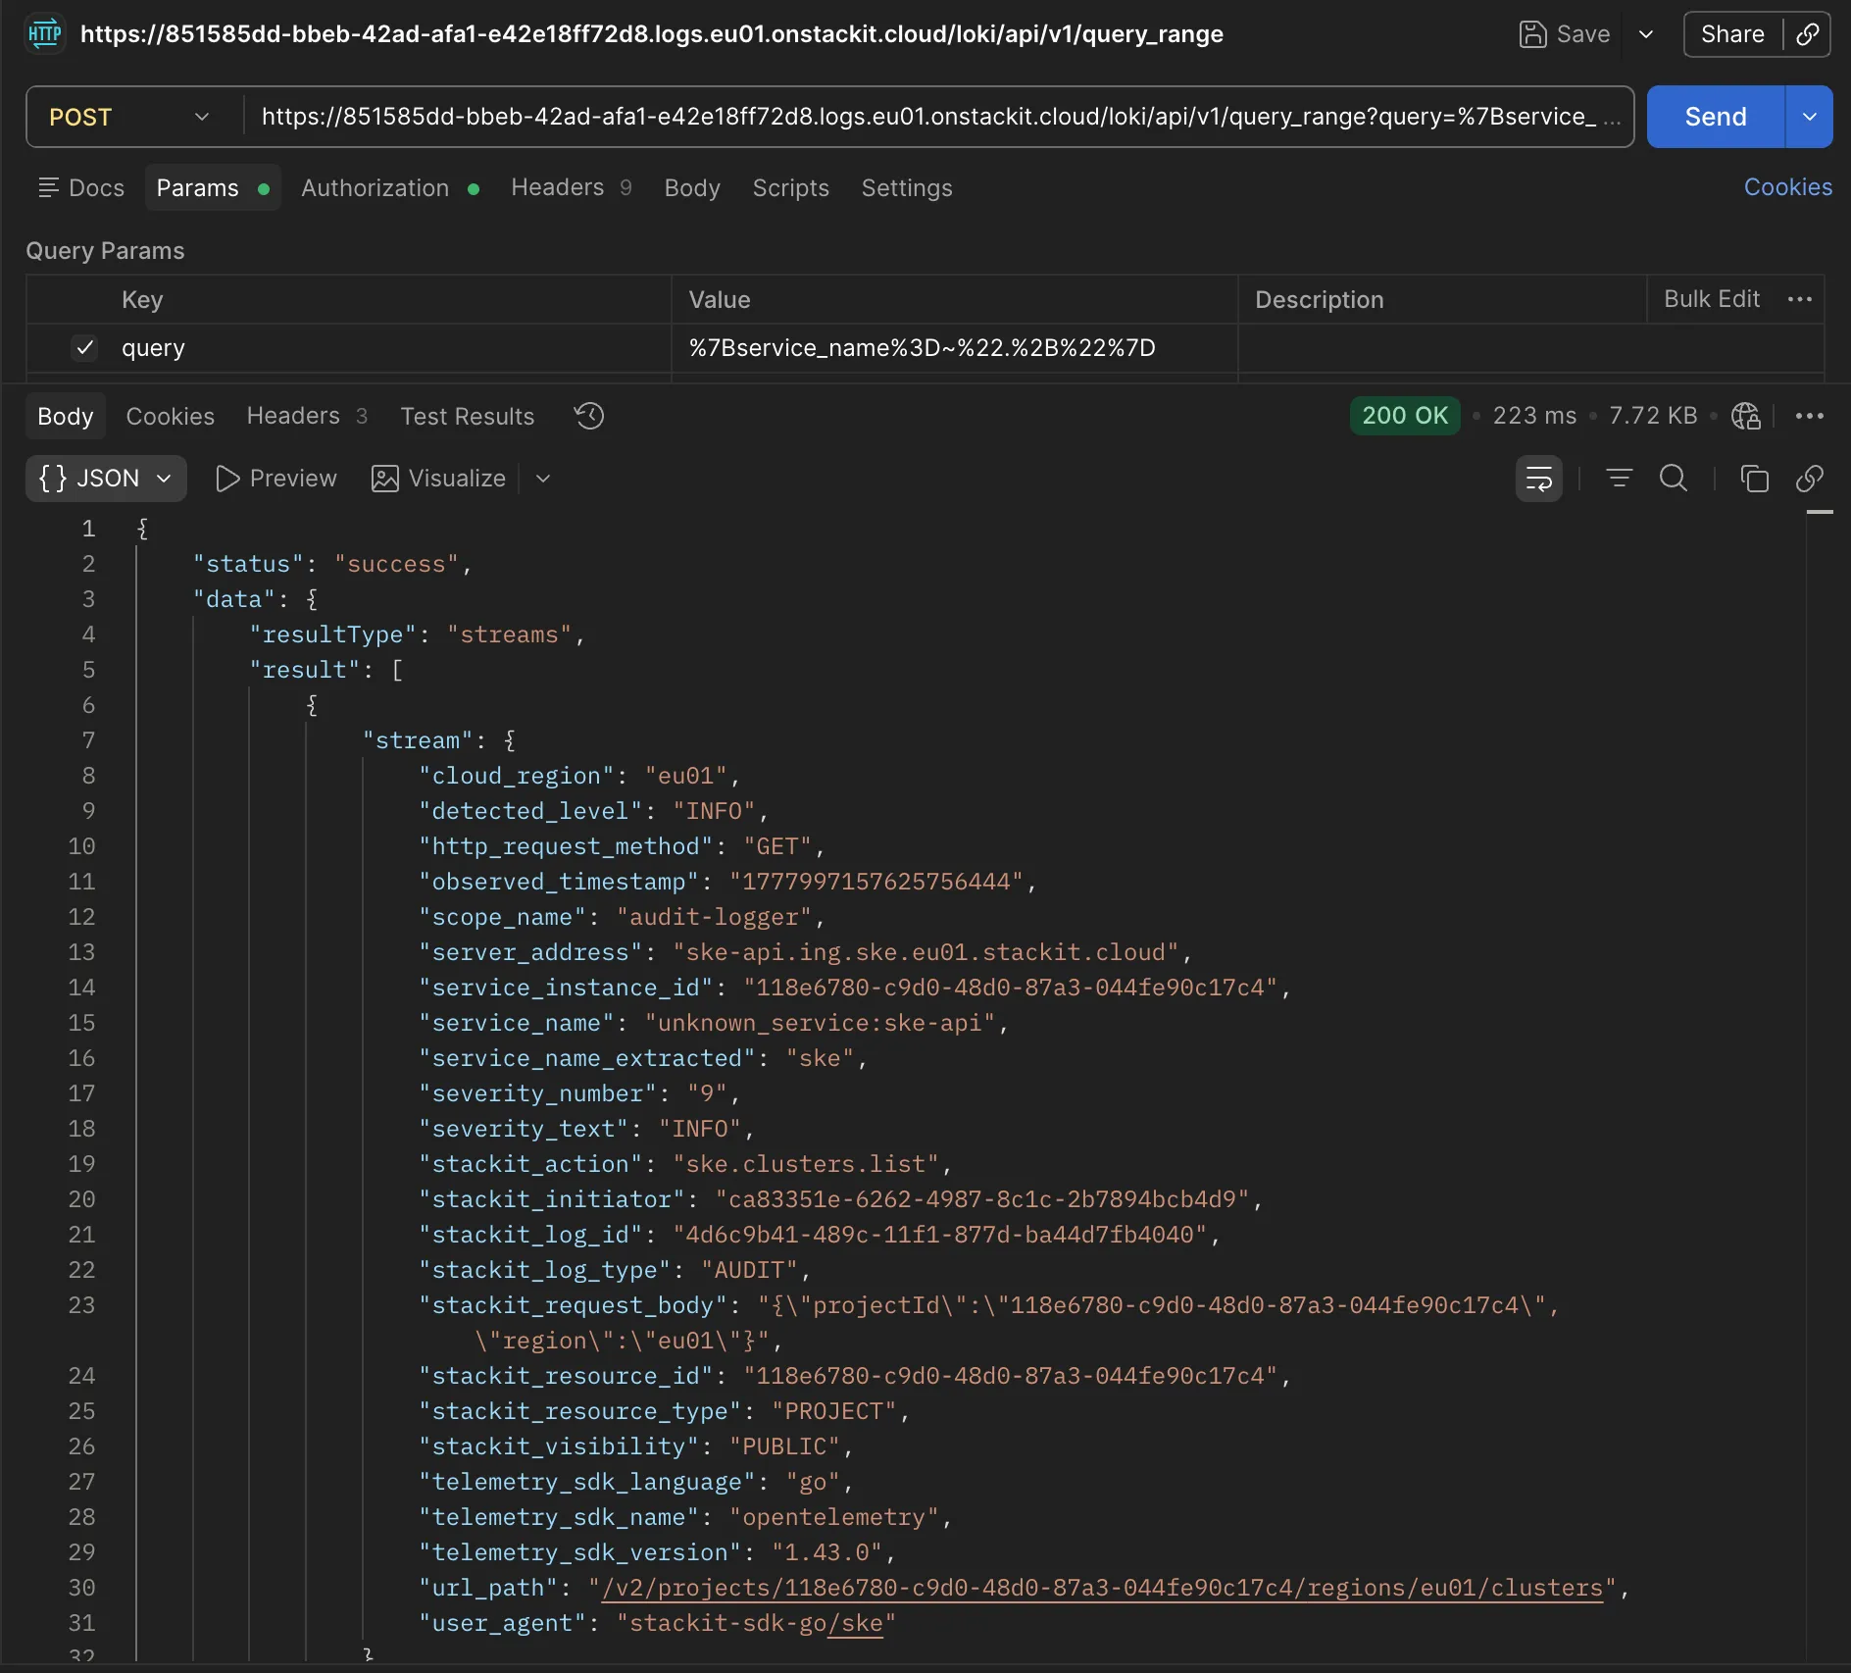Send the request with Send button
1851x1673 pixels.
point(1716,117)
